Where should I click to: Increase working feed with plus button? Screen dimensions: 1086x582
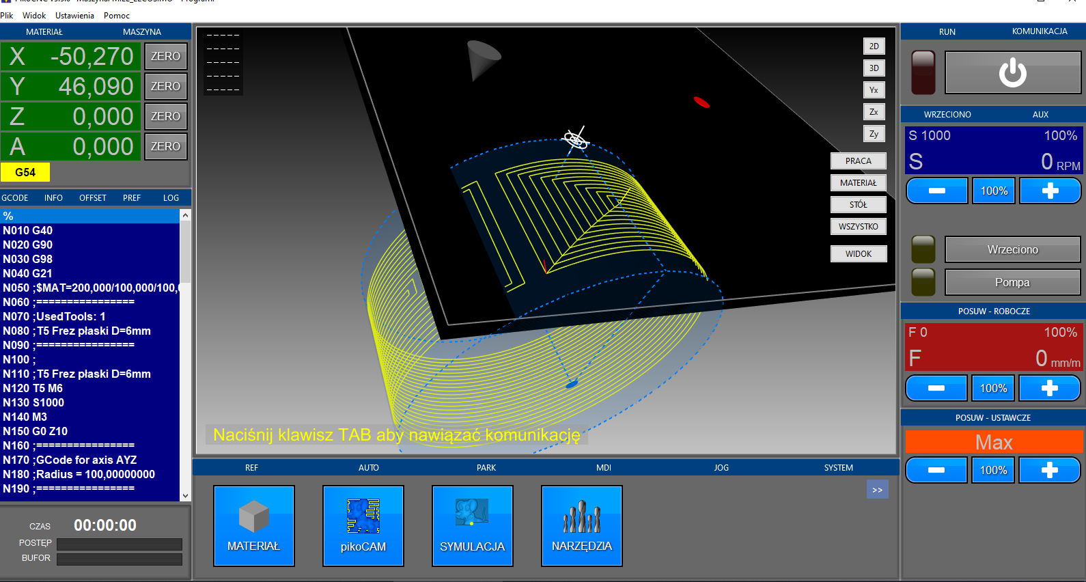click(1050, 388)
